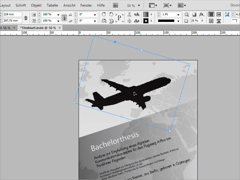This screenshot has width=240, height=180.
Task: Click the black stroke color swatch
Action: 146,21
